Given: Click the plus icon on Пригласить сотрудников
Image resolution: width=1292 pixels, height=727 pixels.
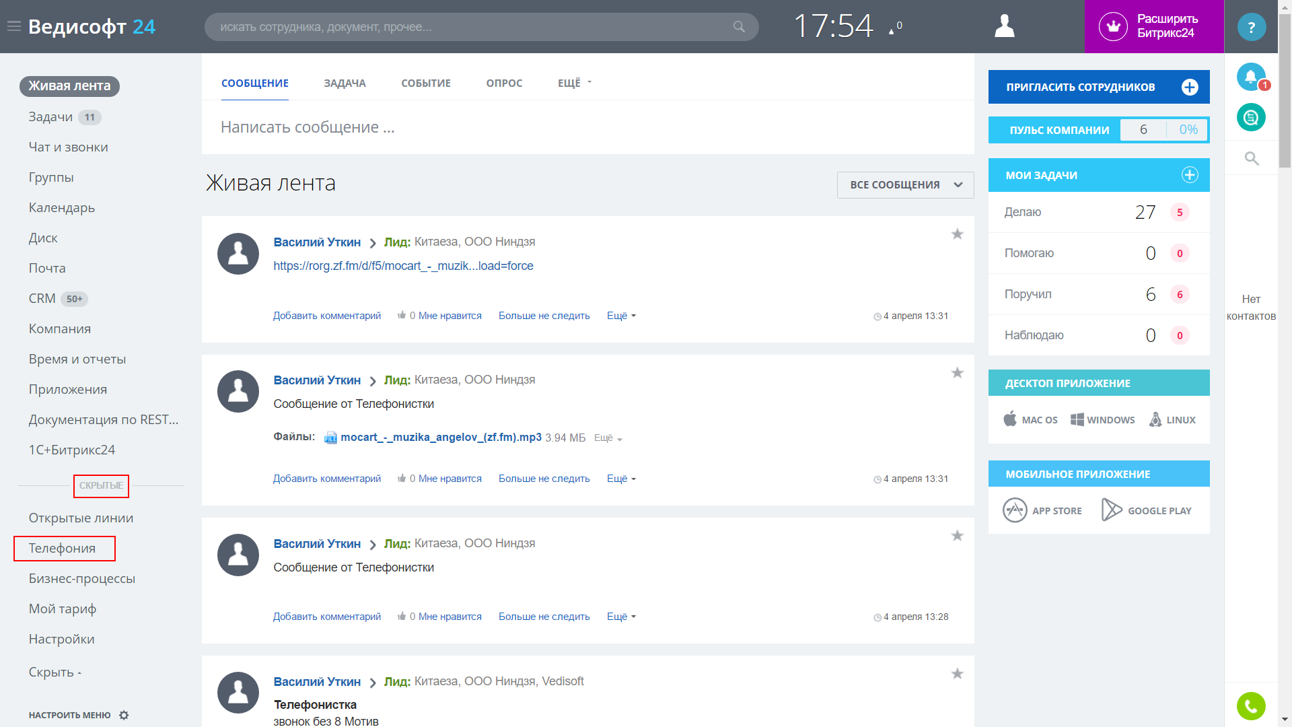Looking at the screenshot, I should pos(1190,87).
